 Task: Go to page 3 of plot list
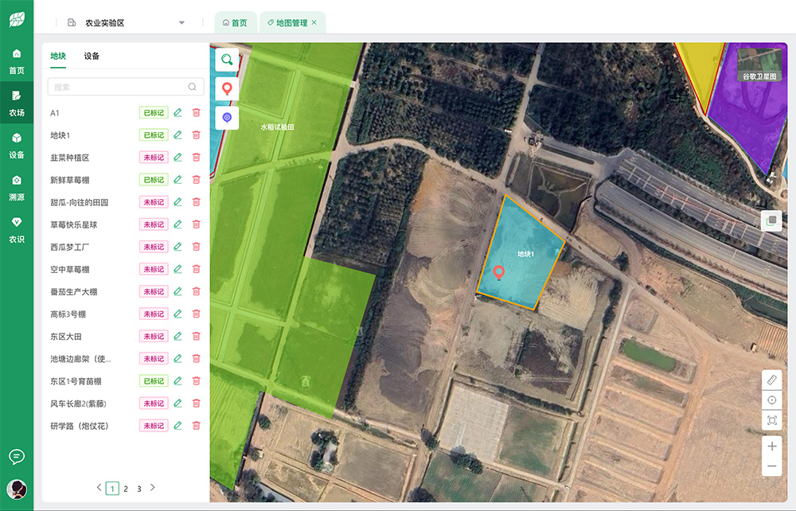tap(139, 488)
